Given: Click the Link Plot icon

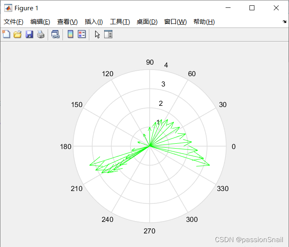Looking at the screenshot, I should click(x=56, y=35).
